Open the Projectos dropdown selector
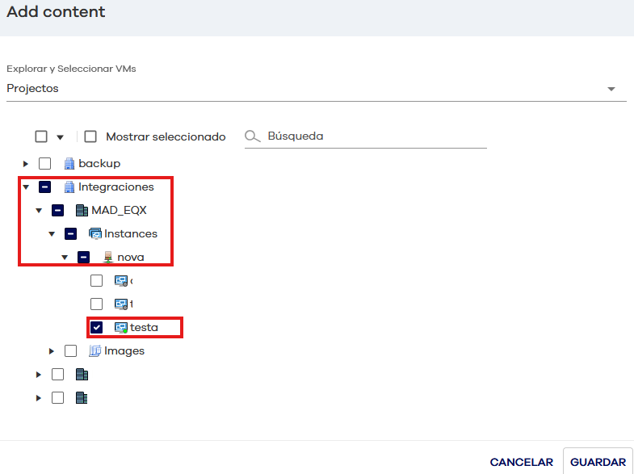 tap(611, 89)
